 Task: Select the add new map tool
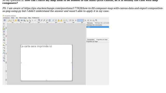[4, 37]
